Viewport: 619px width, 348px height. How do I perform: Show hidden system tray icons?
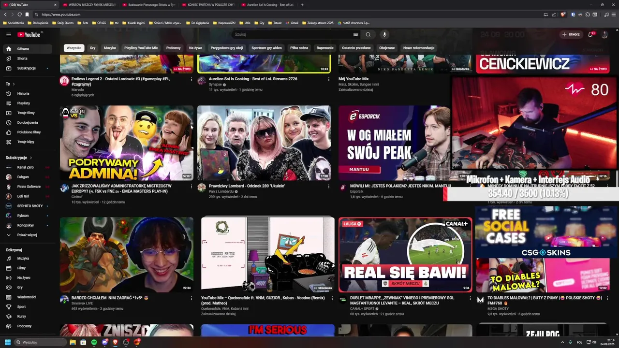click(x=563, y=342)
